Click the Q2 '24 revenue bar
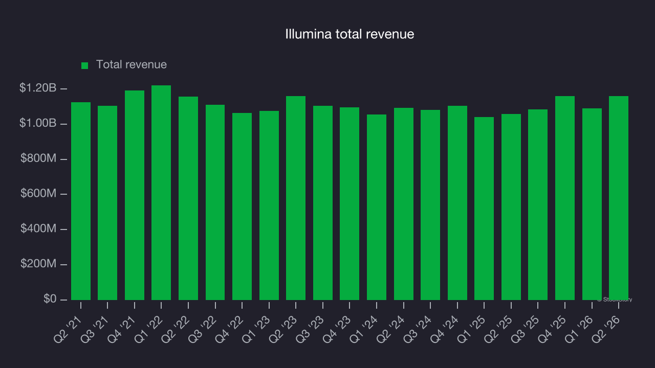The width and height of the screenshot is (655, 368). (x=404, y=204)
